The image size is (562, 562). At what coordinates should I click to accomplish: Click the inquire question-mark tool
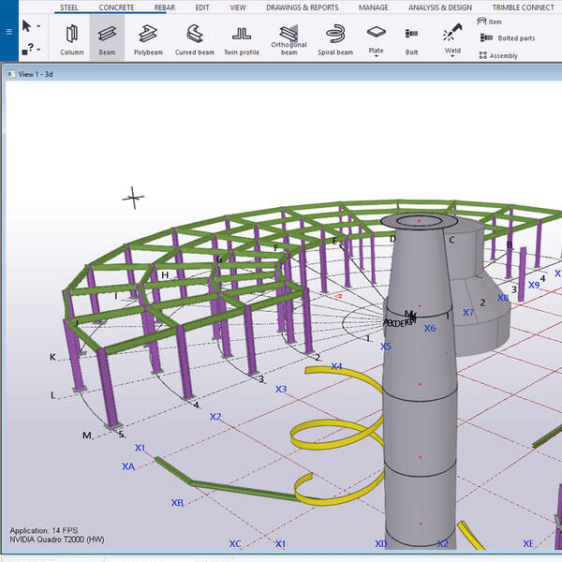pyautogui.click(x=27, y=49)
